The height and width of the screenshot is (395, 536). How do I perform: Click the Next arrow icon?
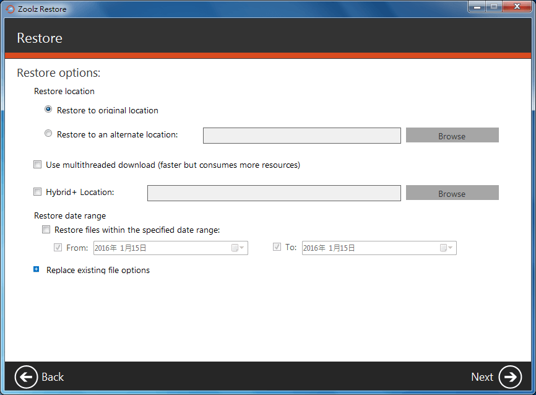pyautogui.click(x=510, y=377)
